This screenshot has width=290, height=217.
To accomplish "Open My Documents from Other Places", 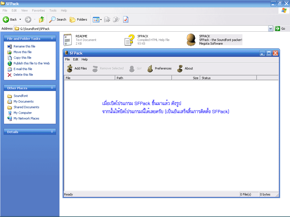I will pyautogui.click(x=24, y=101).
